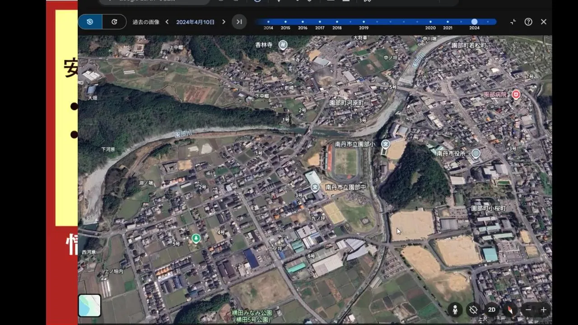Click the 香林寺 text label
Screen dimensions: 578x325
pos(264,45)
